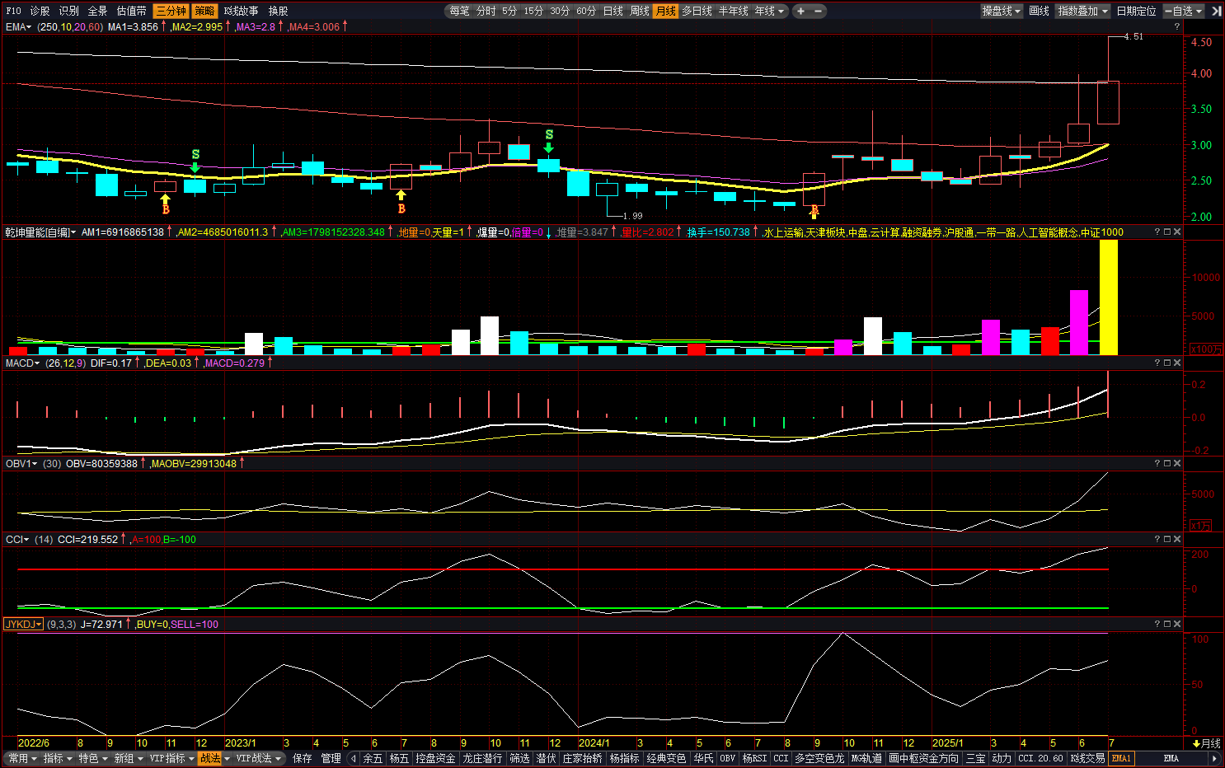Select the 日线 daily period

pyautogui.click(x=613, y=11)
